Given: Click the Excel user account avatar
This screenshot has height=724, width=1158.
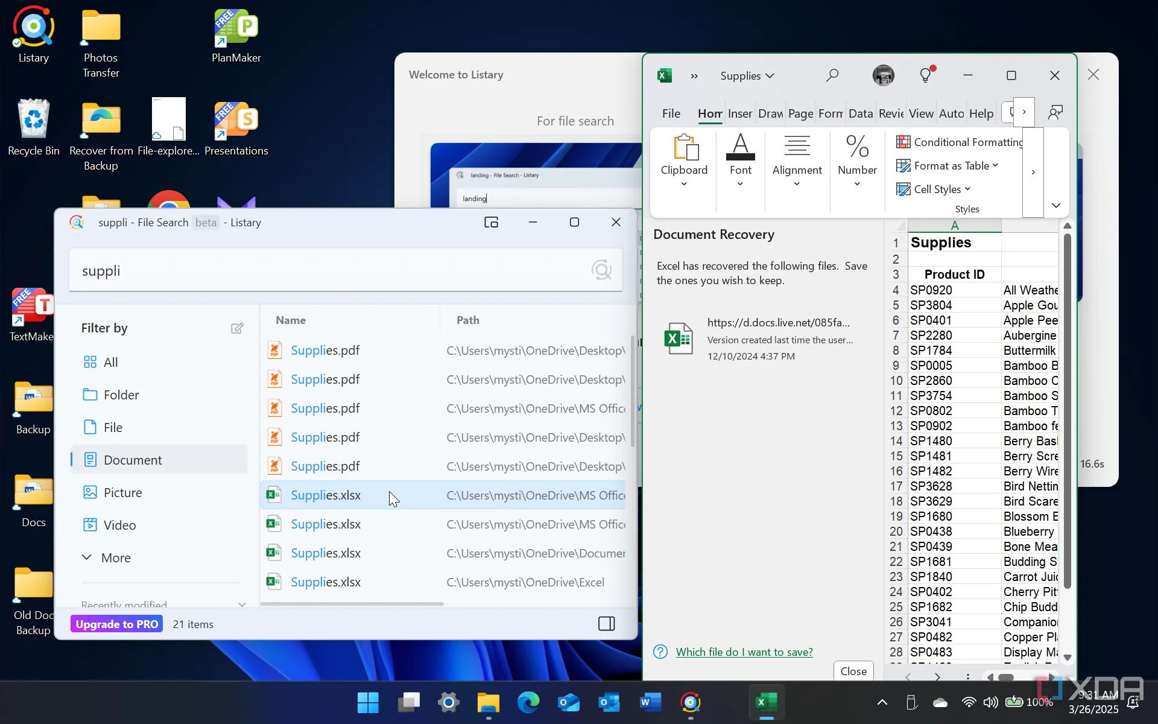Looking at the screenshot, I should [884, 75].
